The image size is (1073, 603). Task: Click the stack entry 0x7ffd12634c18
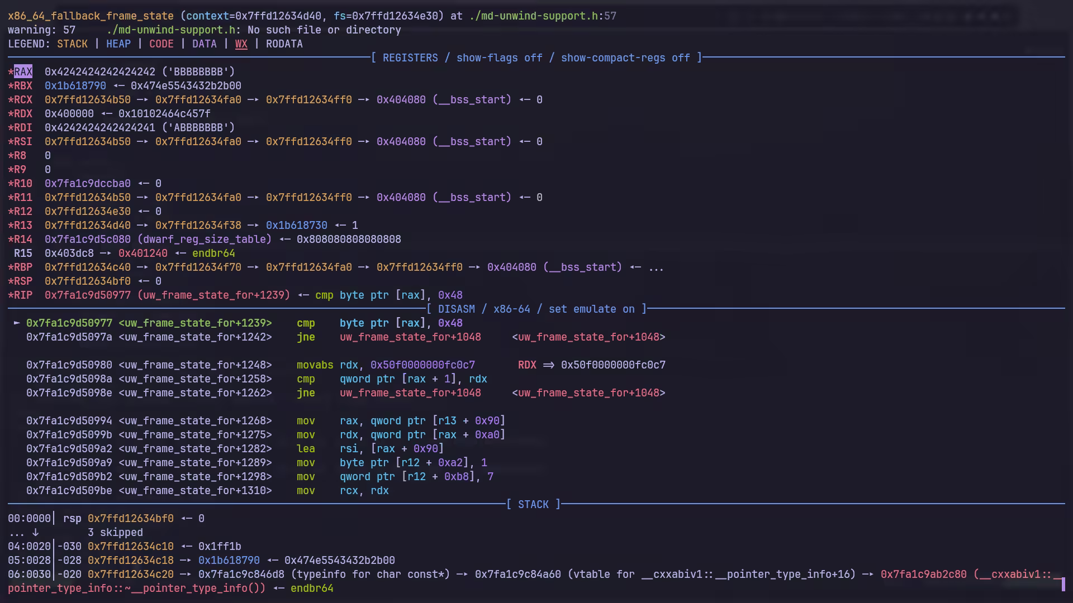click(130, 561)
